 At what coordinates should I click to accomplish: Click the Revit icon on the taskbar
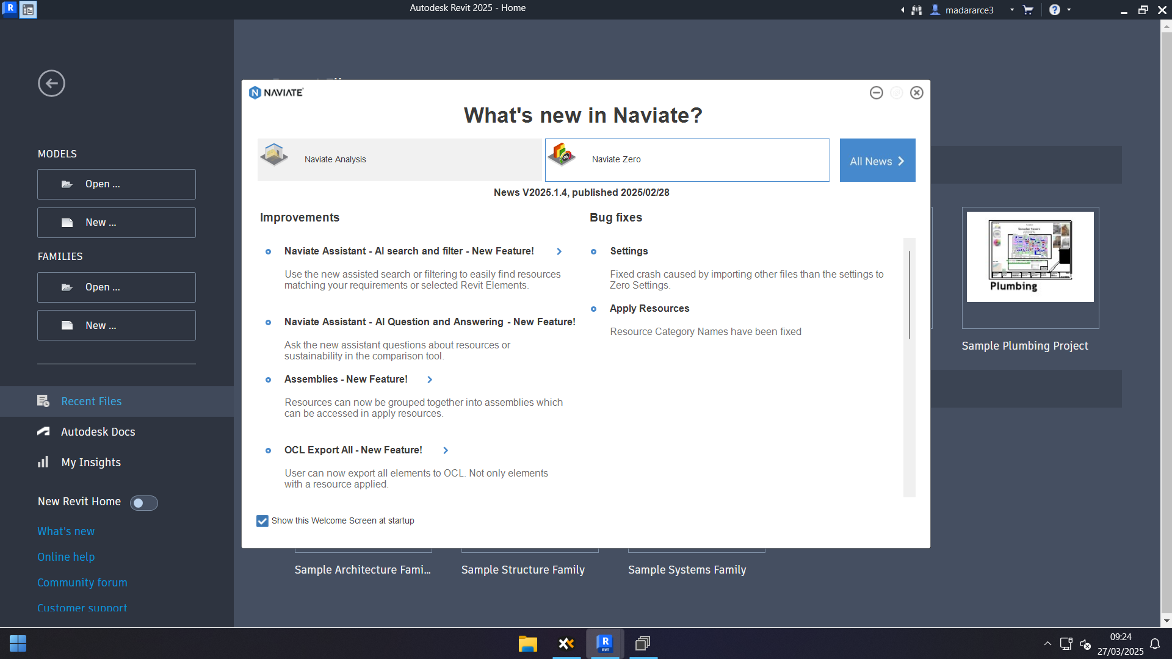tap(605, 643)
